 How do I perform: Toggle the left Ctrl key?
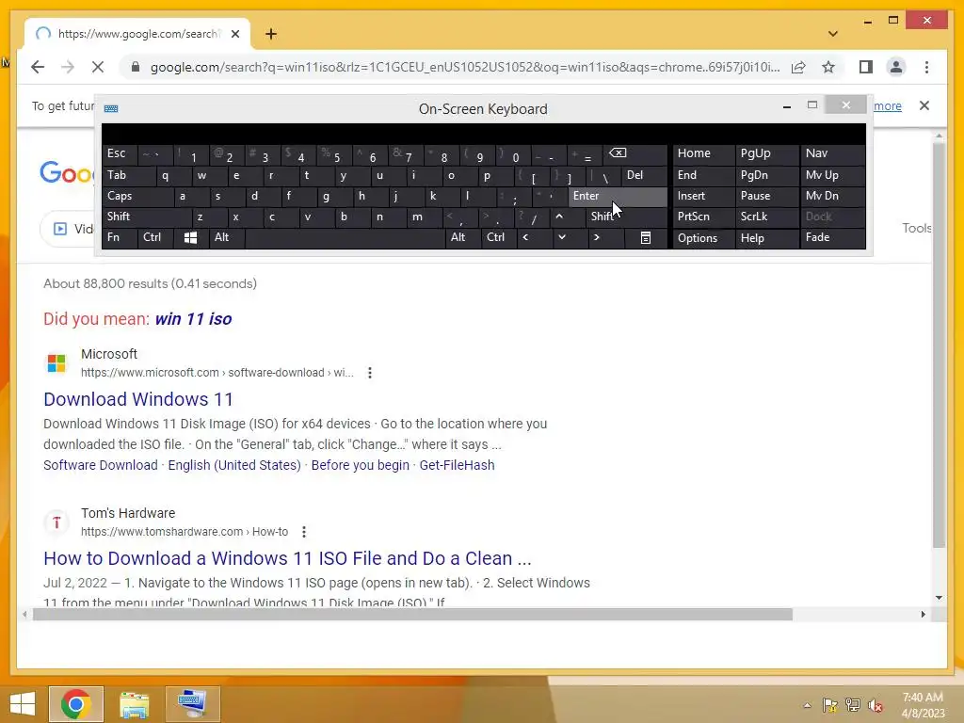[x=155, y=237]
